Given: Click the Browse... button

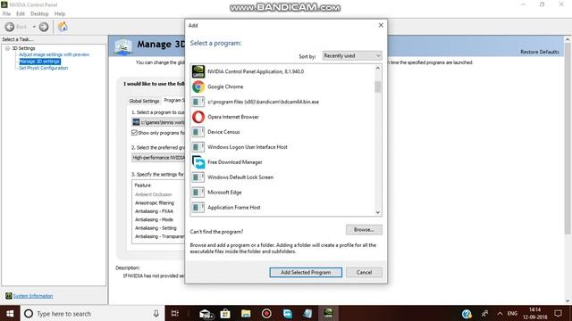Looking at the screenshot, I should pyautogui.click(x=364, y=230).
